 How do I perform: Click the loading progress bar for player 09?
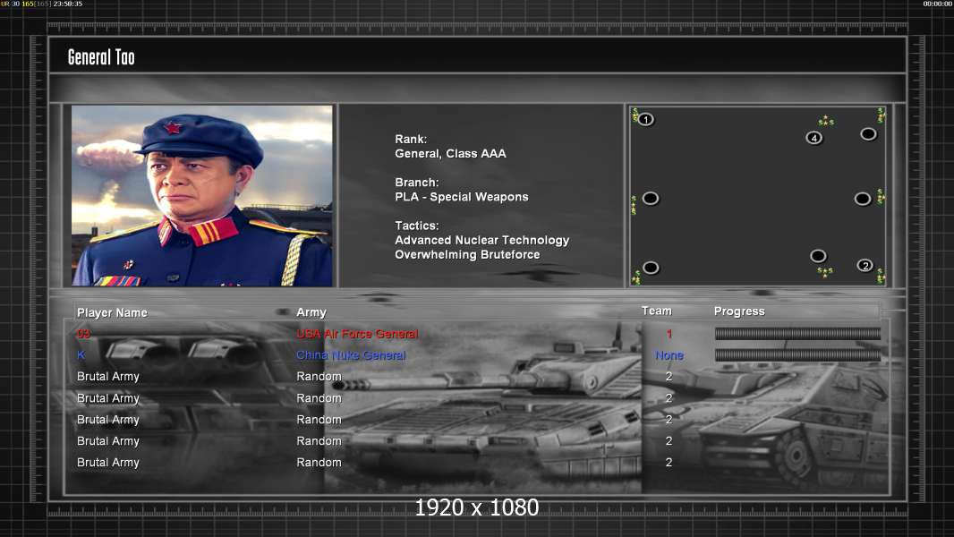pyautogui.click(x=797, y=333)
